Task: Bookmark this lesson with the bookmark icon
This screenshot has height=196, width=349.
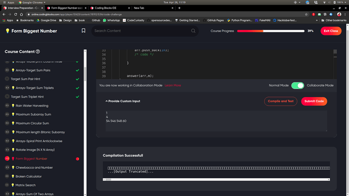Action: (x=83, y=31)
